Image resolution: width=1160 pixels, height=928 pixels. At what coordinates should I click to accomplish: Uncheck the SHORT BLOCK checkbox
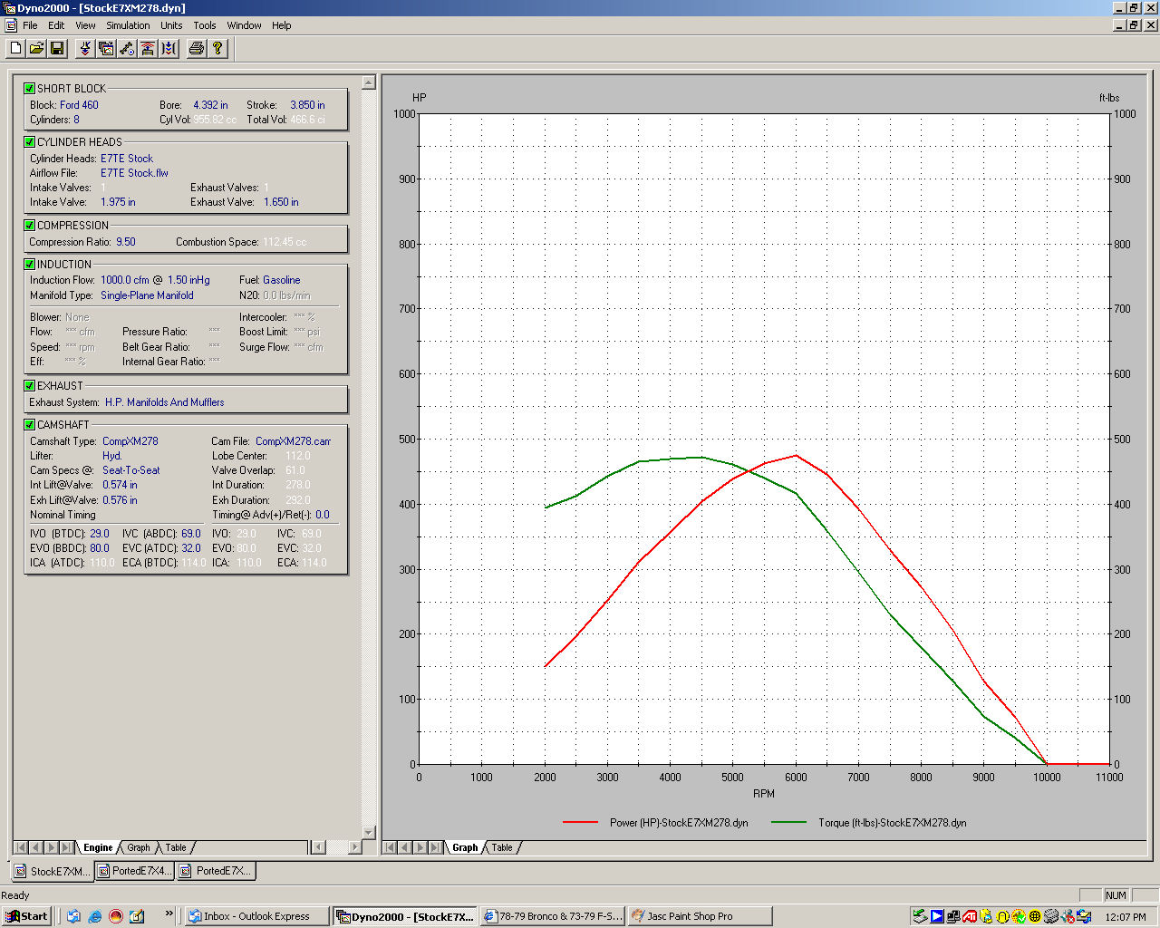[x=30, y=89]
